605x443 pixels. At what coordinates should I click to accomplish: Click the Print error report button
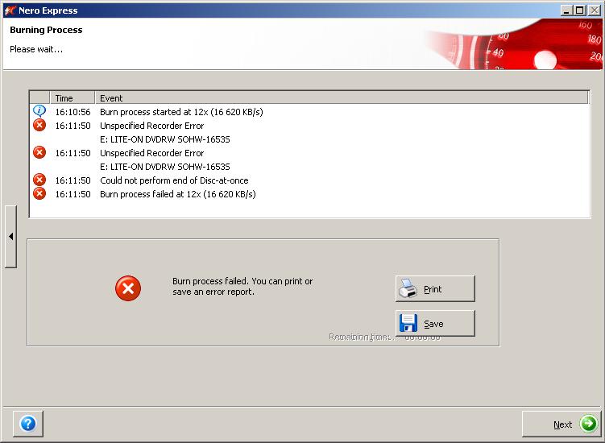tap(435, 288)
